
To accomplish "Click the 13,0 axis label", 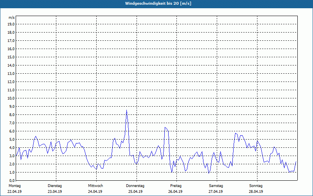I will tap(11, 74).
